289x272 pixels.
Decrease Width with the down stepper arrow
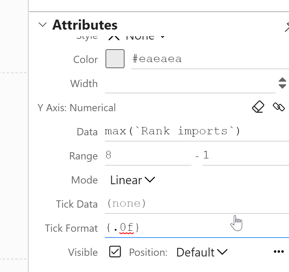282,86
